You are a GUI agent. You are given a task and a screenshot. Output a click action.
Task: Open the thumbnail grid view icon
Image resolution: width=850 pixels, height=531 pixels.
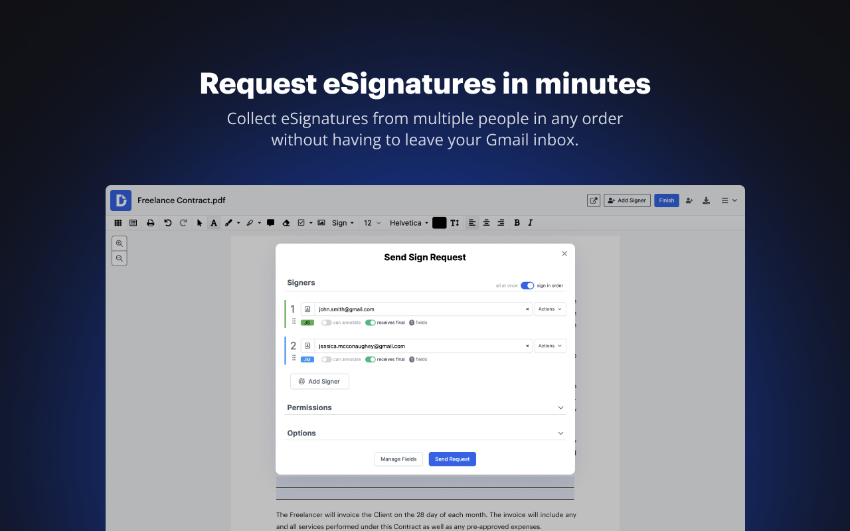(x=118, y=223)
